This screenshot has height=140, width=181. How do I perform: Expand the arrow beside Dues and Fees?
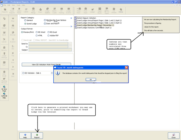(71, 27)
